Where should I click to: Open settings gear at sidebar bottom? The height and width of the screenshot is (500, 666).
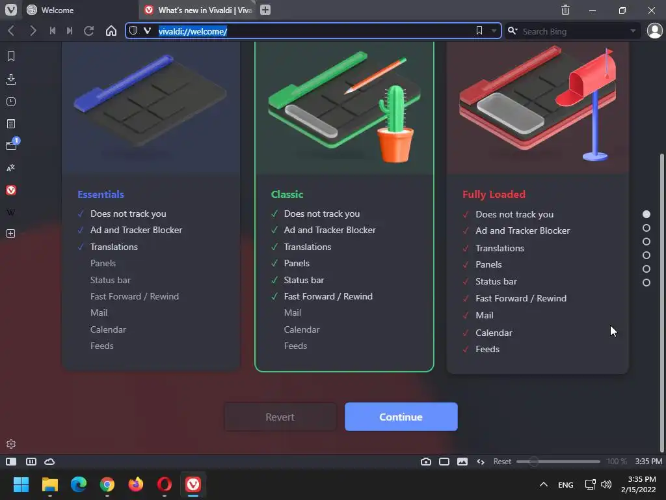coord(11,444)
